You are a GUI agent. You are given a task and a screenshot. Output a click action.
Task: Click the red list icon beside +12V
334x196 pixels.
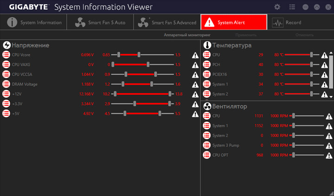[6, 94]
